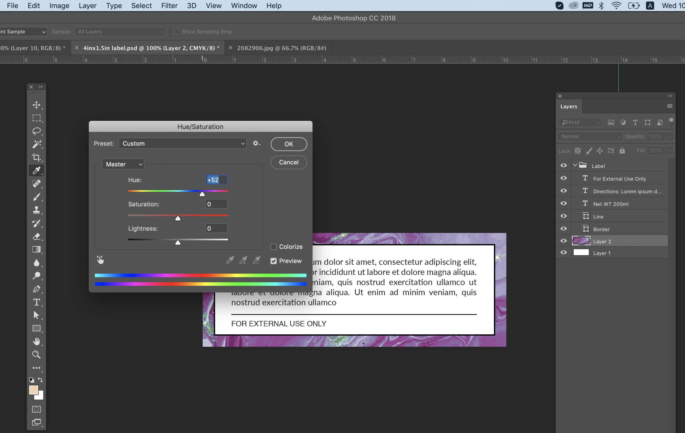Collapse the Label layer group
The height and width of the screenshot is (433, 685).
click(x=575, y=166)
